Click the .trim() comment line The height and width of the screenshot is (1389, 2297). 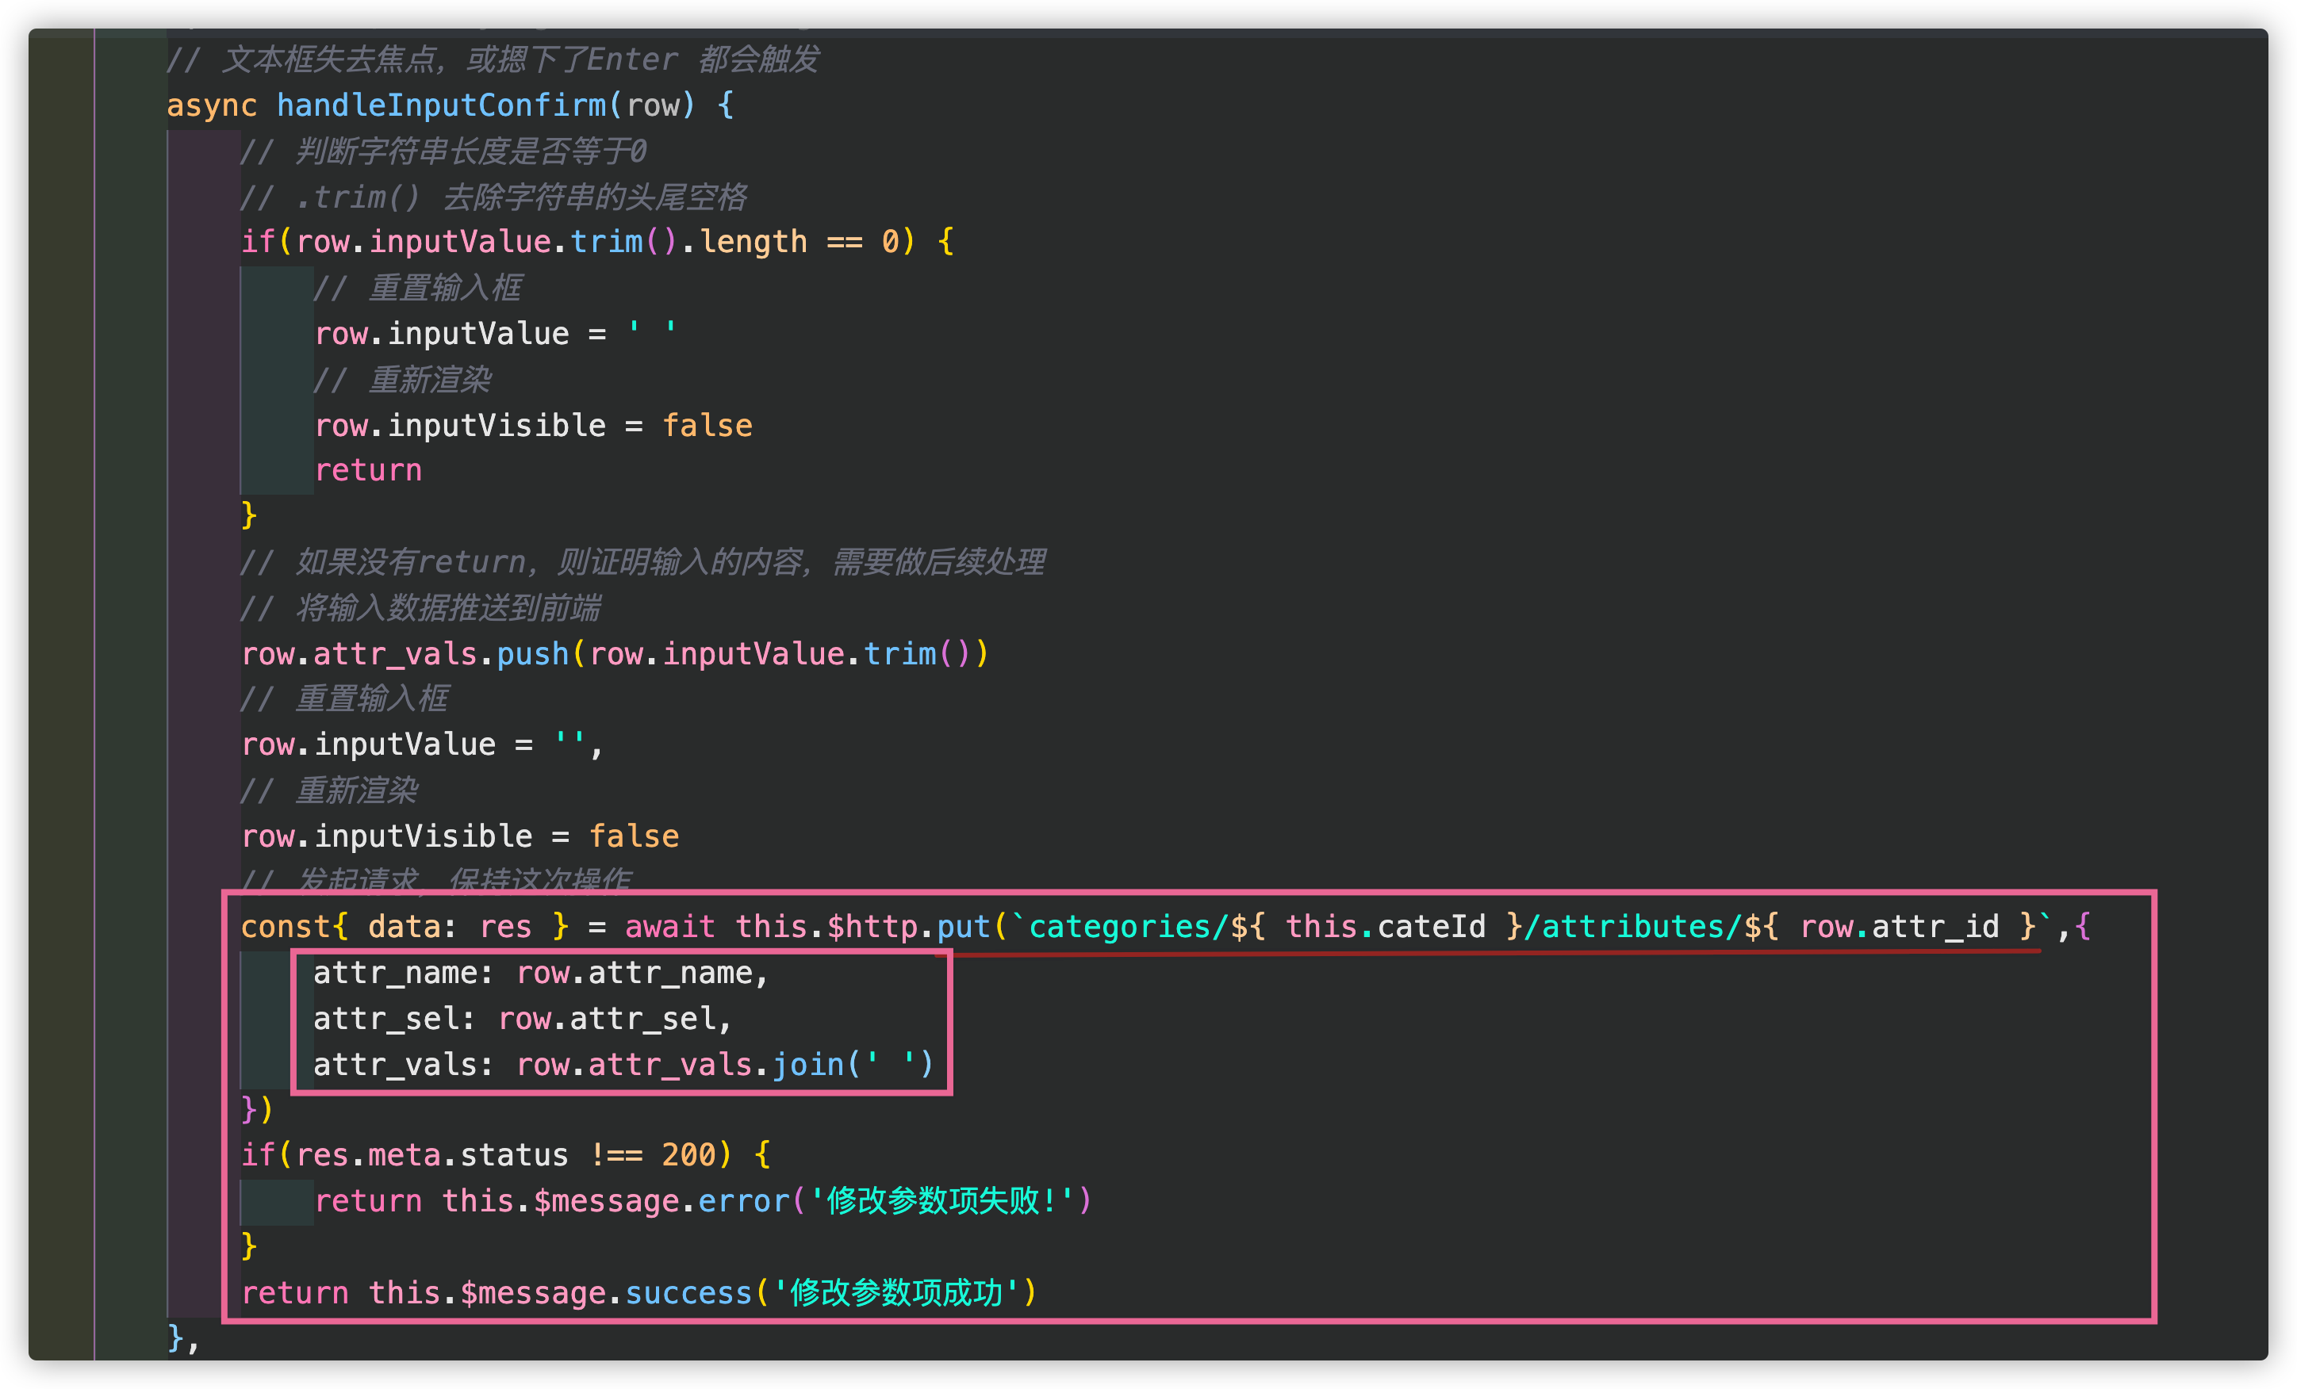point(494,197)
